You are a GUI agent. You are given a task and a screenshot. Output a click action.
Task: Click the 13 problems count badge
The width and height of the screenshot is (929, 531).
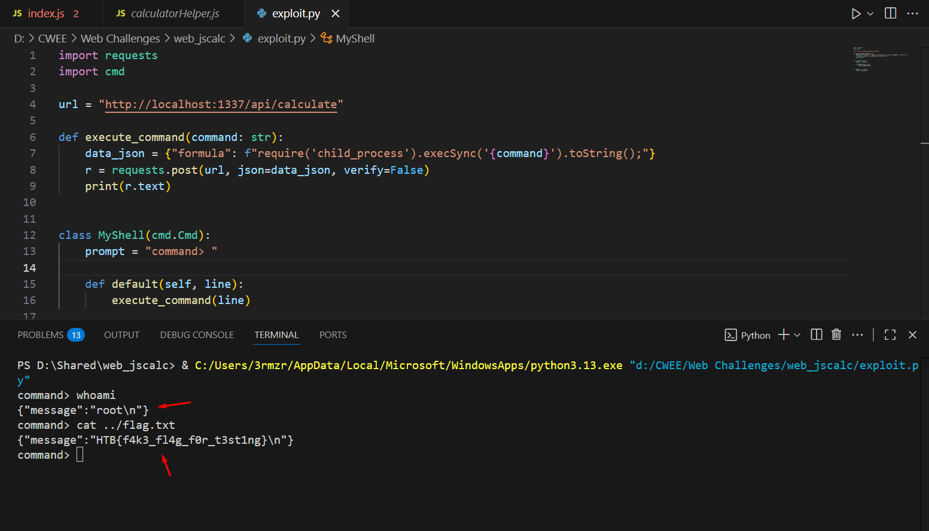click(x=76, y=335)
